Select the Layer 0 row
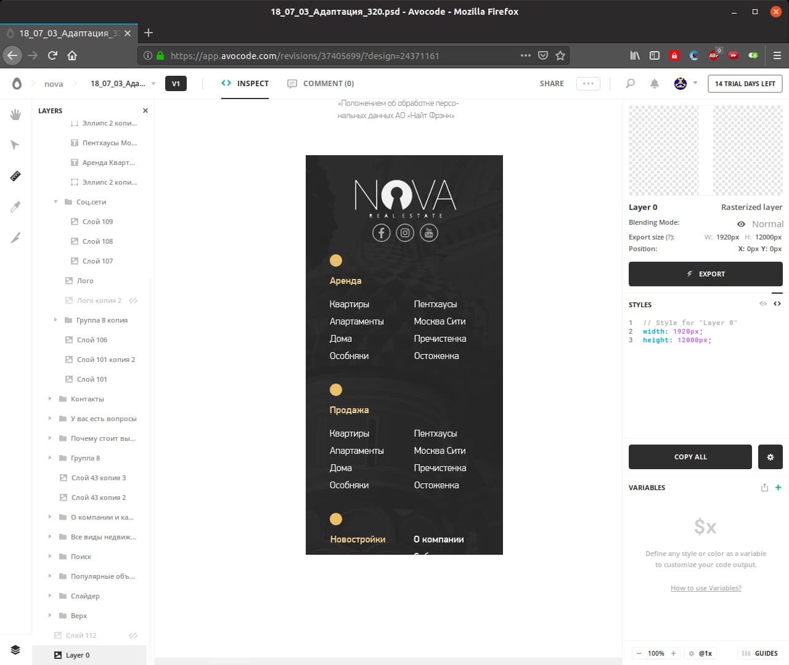The width and height of the screenshot is (789, 665). pyautogui.click(x=89, y=655)
